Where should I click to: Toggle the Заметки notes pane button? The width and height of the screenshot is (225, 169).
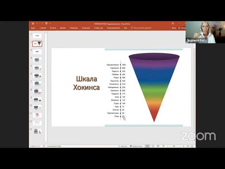click(123, 146)
